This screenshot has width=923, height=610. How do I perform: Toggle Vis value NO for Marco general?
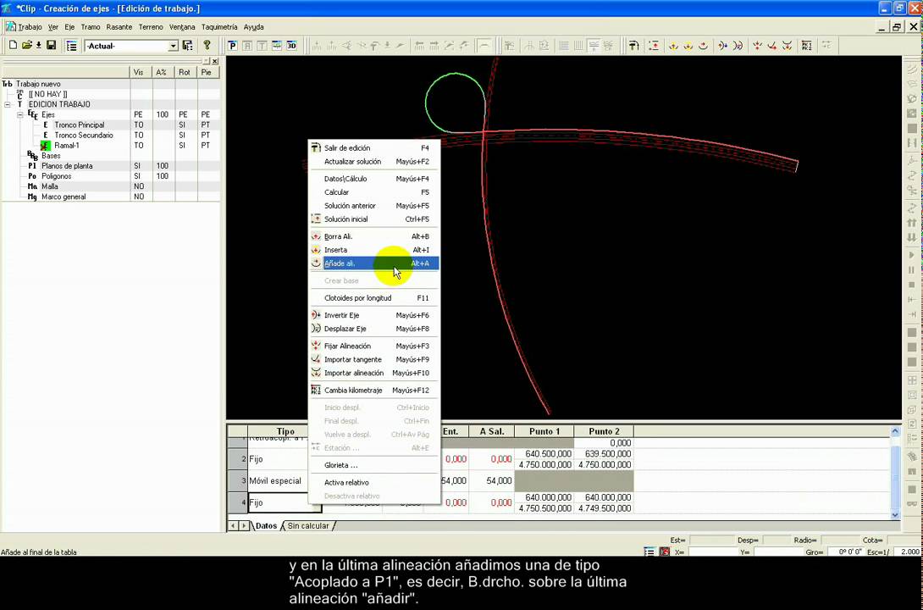pos(139,197)
